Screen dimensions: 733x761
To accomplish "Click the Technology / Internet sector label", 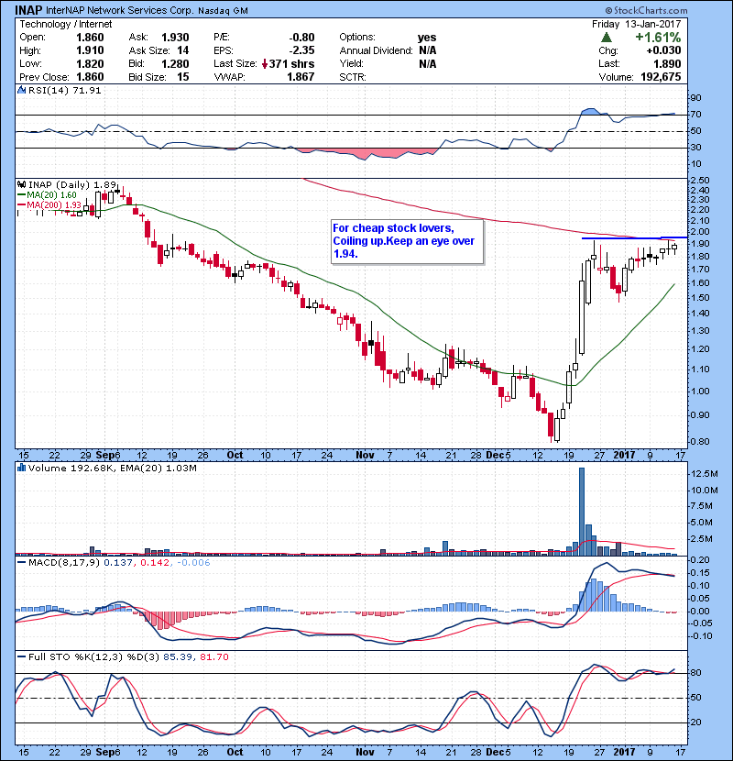I will coord(65,24).
